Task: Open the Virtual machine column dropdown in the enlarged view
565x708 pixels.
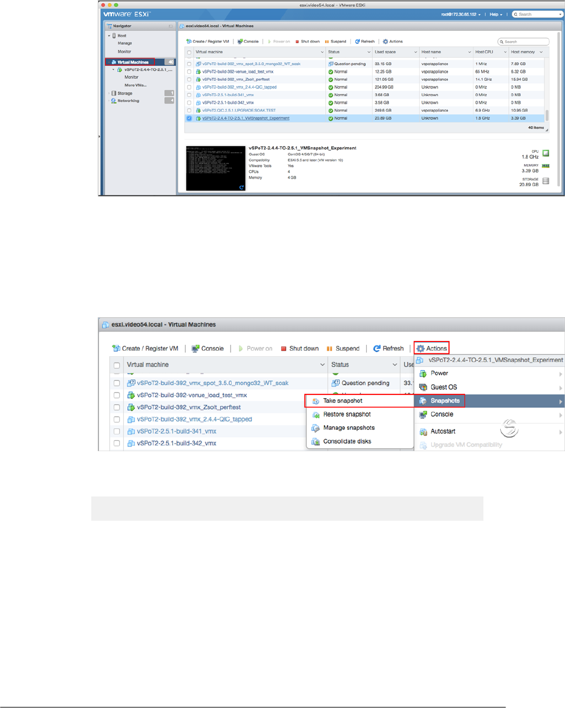Action: click(322, 365)
